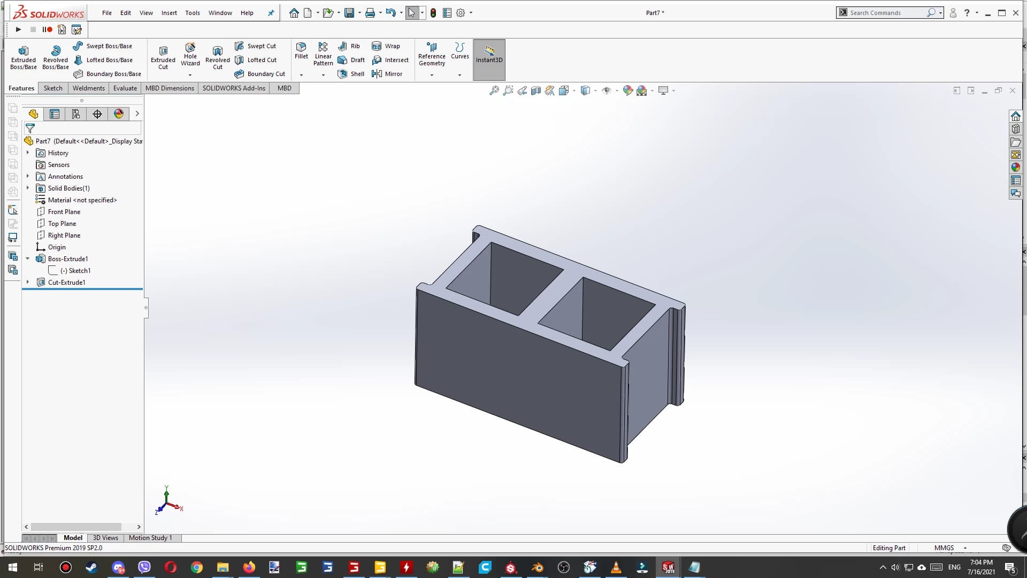
Task: Click the Undo toolbar button
Action: [391, 13]
